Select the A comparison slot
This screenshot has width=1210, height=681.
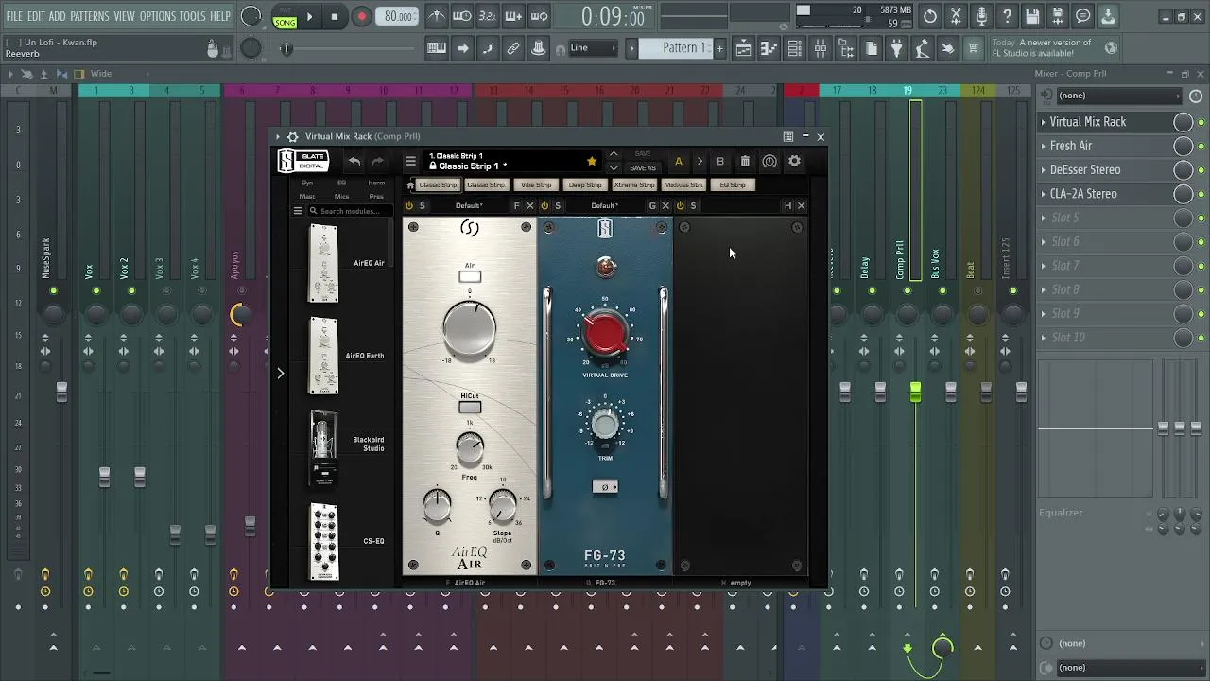678,162
